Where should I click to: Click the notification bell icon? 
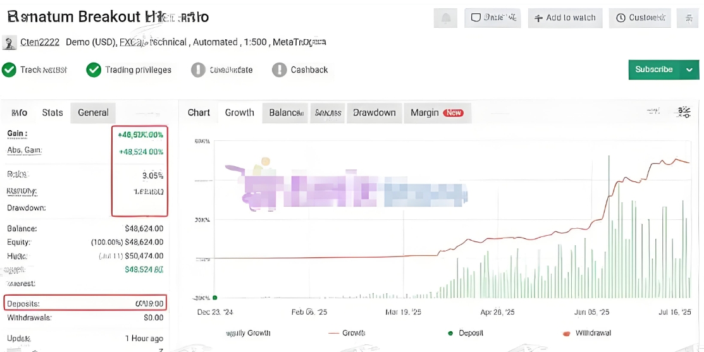tap(445, 18)
